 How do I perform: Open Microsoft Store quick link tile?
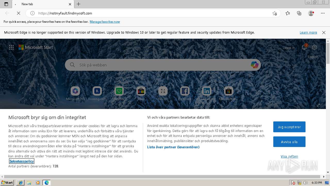pyautogui.click(x=228, y=94)
